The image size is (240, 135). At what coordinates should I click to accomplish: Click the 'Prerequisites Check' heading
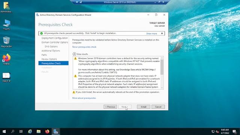point(55,25)
